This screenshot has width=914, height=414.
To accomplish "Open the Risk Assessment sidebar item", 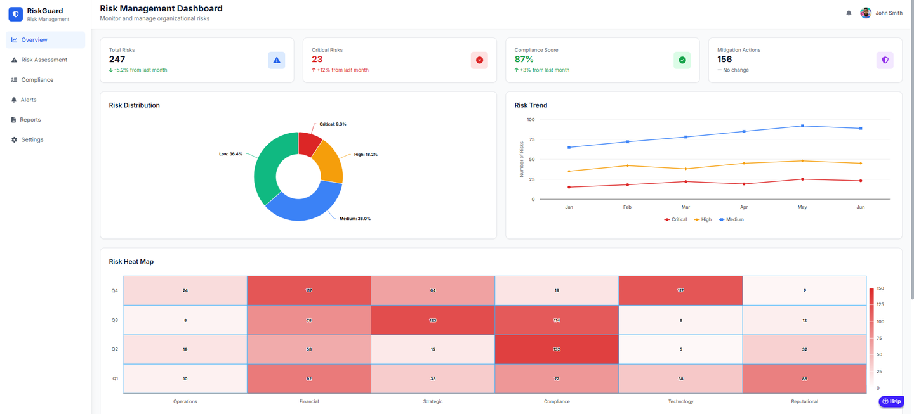I will pyautogui.click(x=44, y=60).
